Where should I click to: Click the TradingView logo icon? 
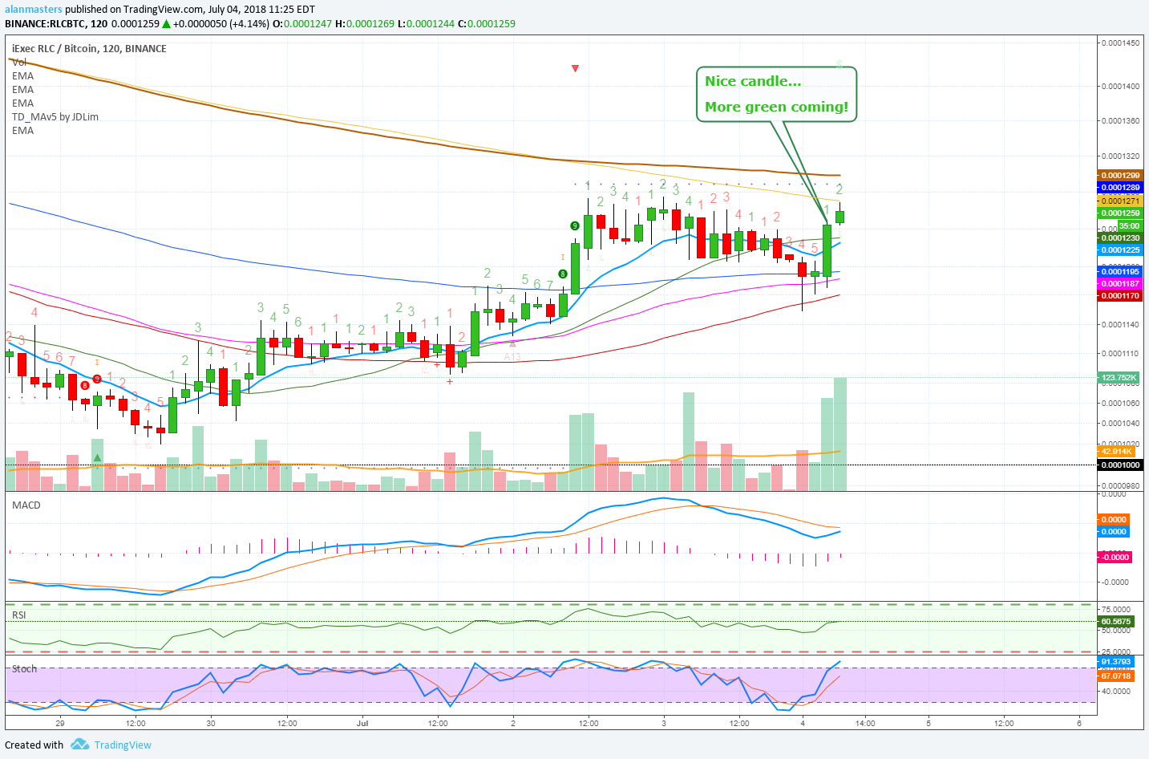click(x=79, y=745)
